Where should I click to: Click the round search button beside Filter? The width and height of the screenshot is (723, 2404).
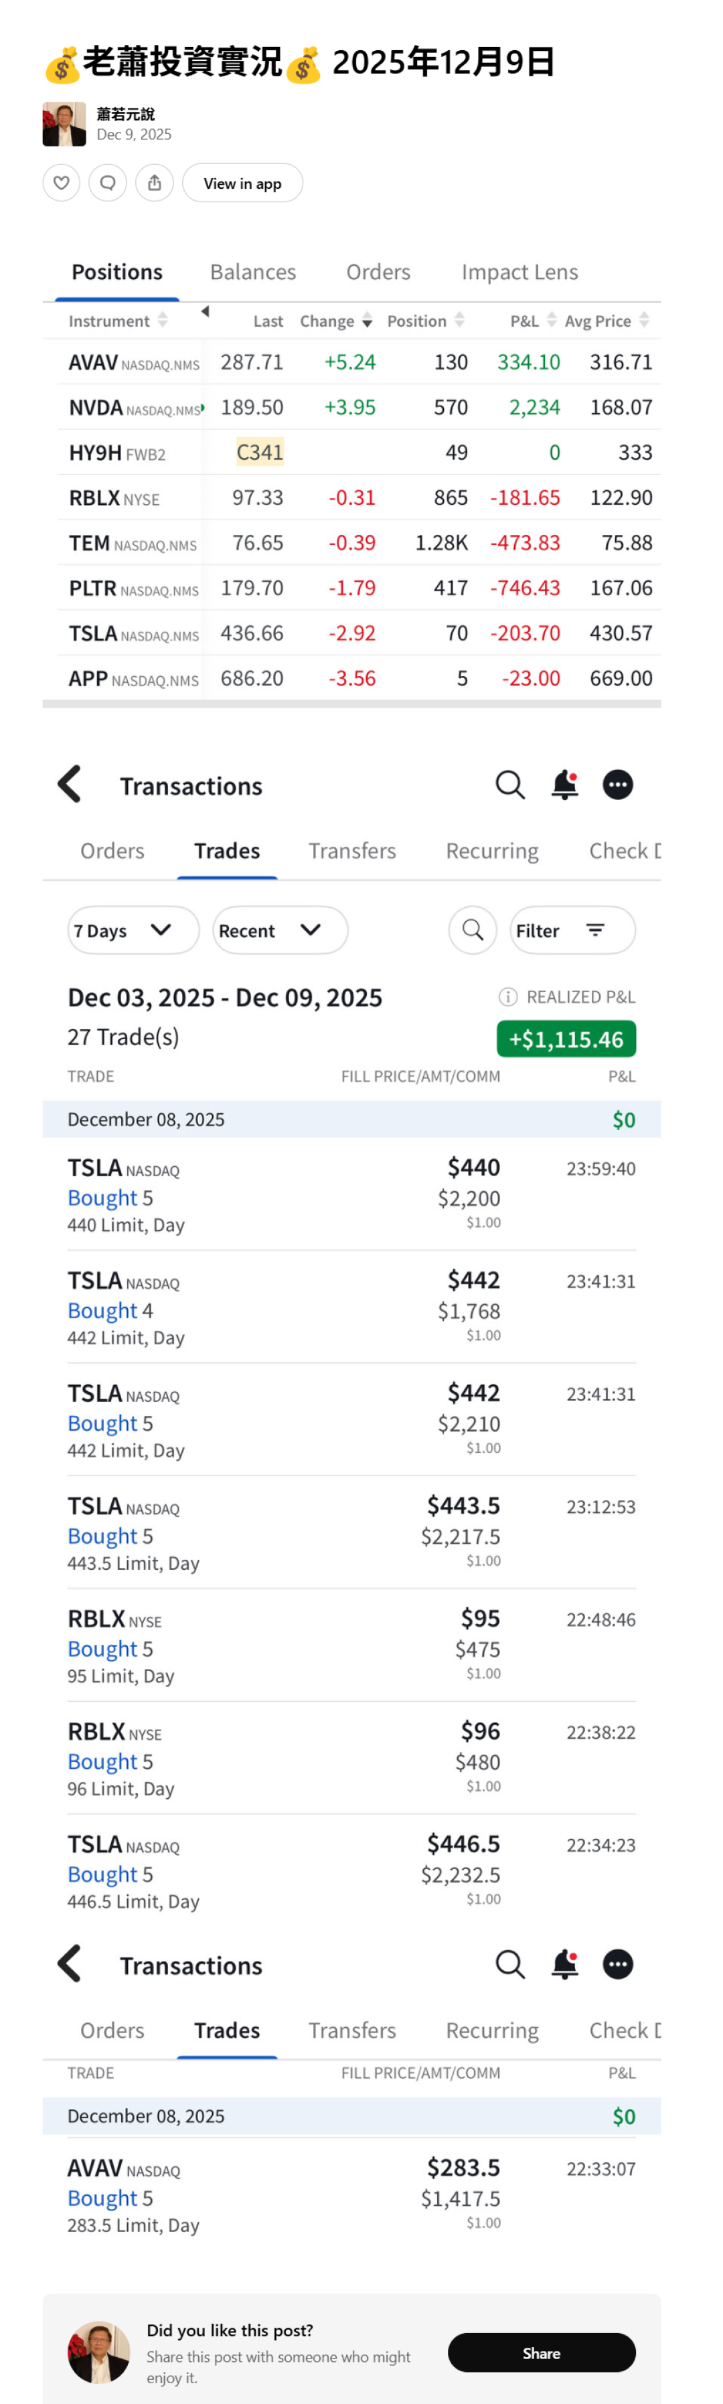tap(473, 931)
